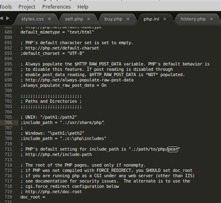This screenshot has width=221, height=203.
Task: Click the ;include_path = ".;c:\php\includes" line
Action: 63,139
